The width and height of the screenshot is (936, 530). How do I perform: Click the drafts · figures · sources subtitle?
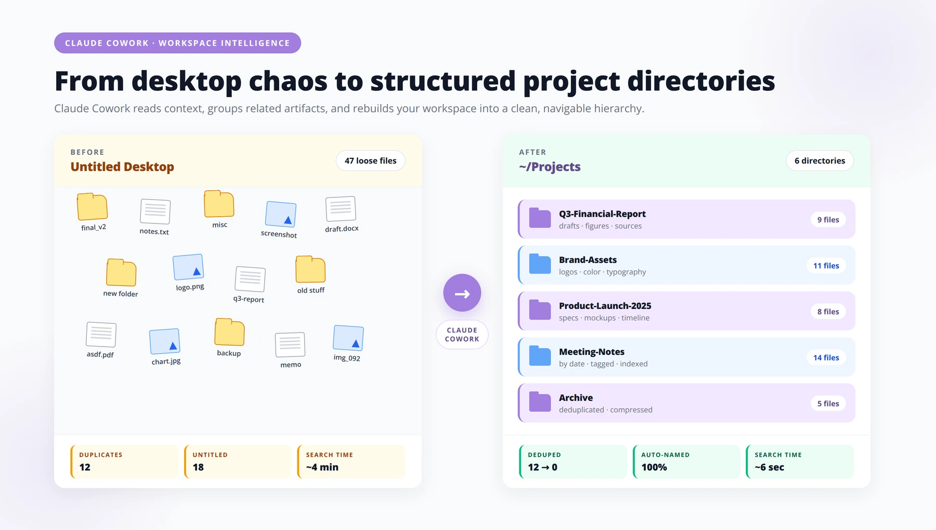[x=600, y=226]
